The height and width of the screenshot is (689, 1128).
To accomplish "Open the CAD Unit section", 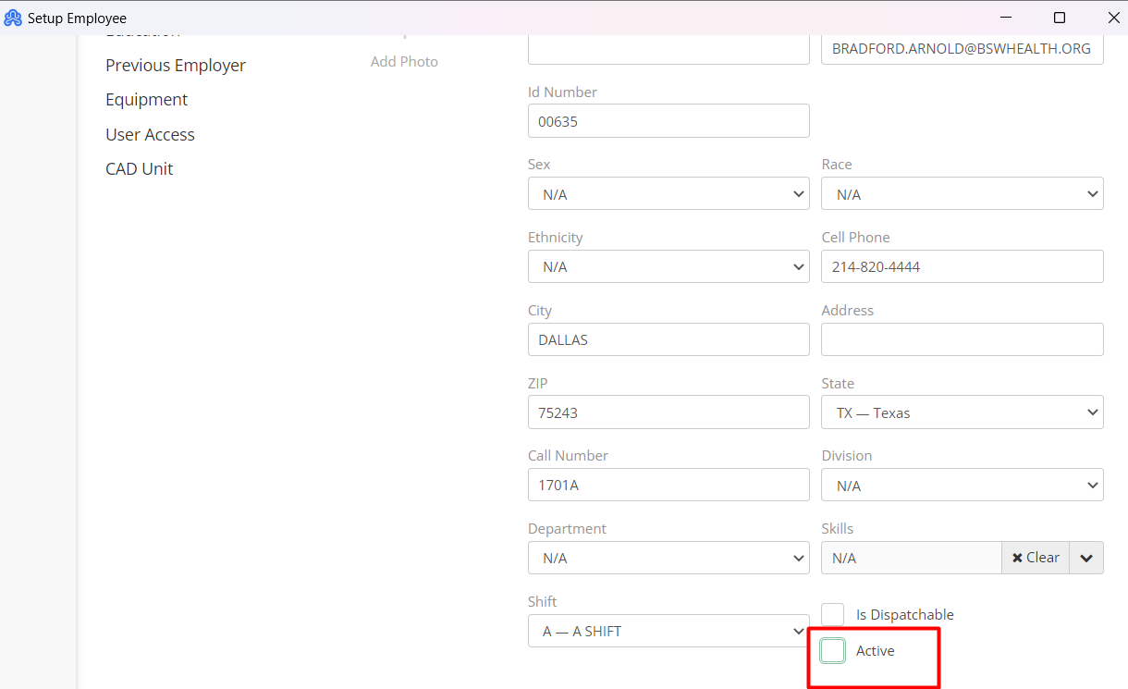I will (x=140, y=168).
